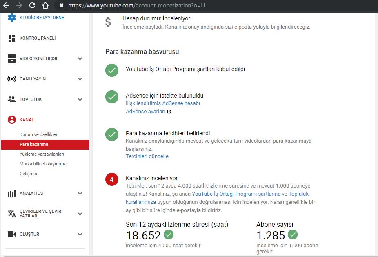This screenshot has height=257, width=378.
Task: Click check icon for AdSense step
Action: 112,97
